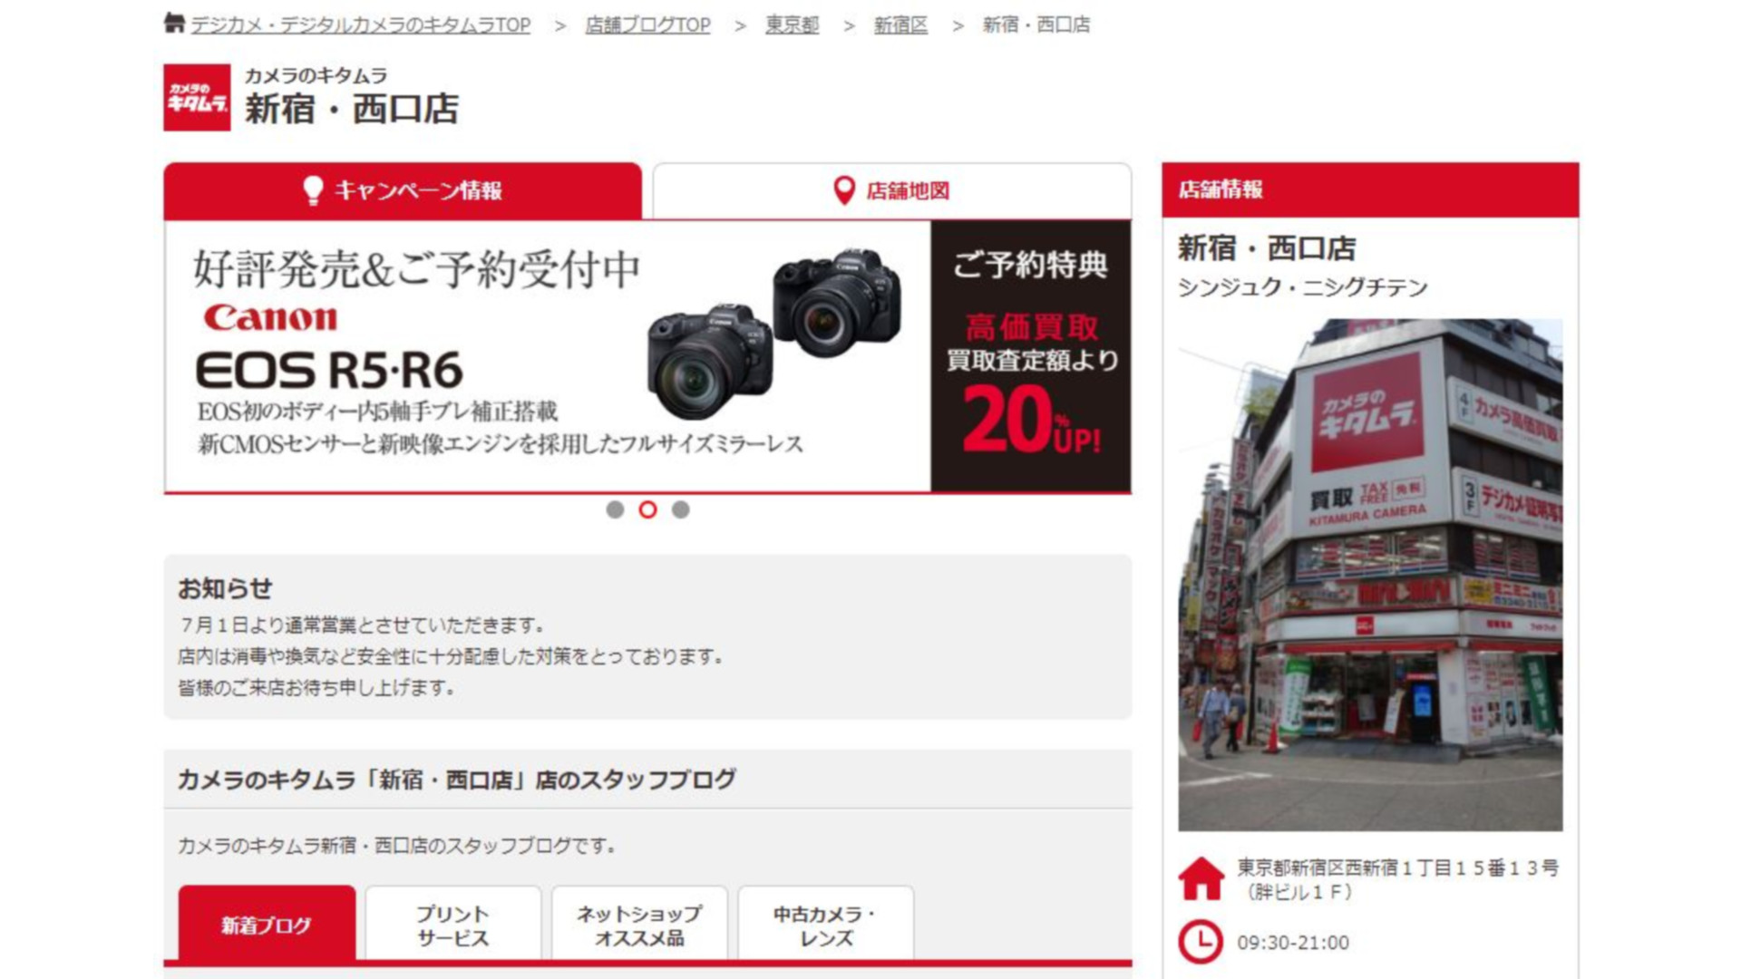Go to デジカメ・デジタルカメラのキタムラTOP link
The width and height of the screenshot is (1741, 979).
click(360, 24)
